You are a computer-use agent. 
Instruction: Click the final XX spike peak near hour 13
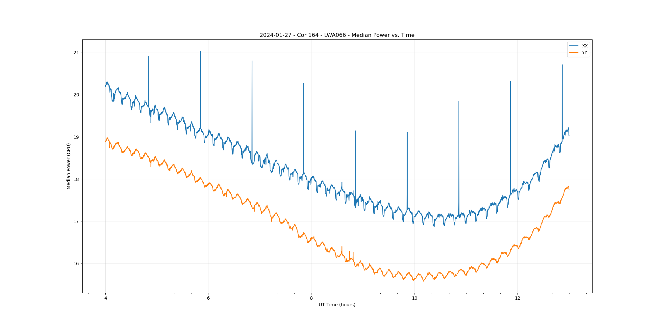tap(562, 65)
